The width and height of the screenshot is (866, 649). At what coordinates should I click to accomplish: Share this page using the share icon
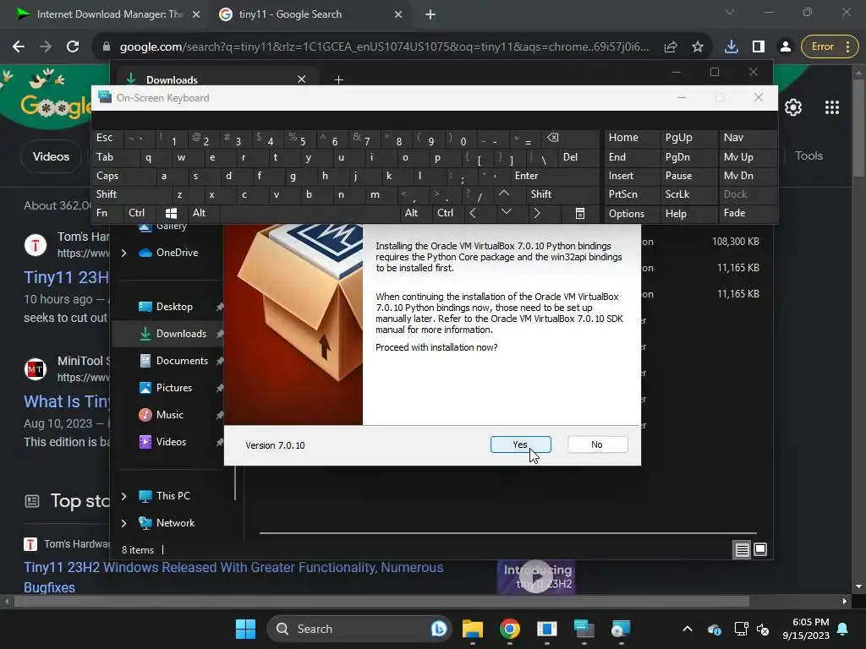(671, 47)
